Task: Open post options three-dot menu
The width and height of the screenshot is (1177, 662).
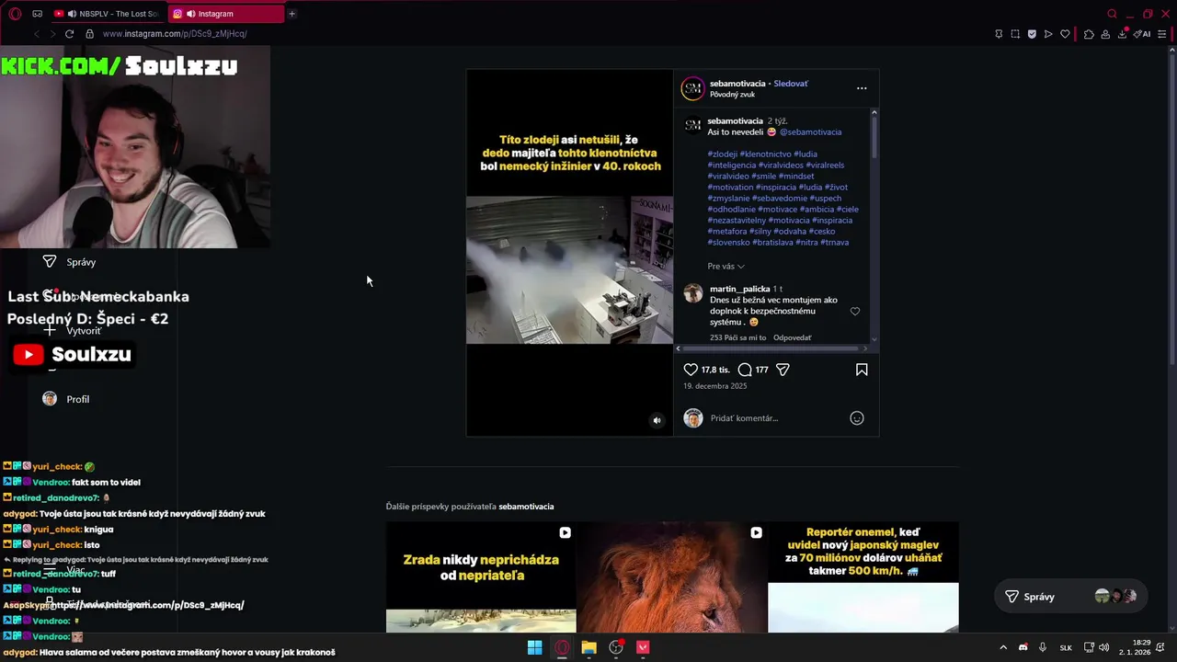Action: 862,88
